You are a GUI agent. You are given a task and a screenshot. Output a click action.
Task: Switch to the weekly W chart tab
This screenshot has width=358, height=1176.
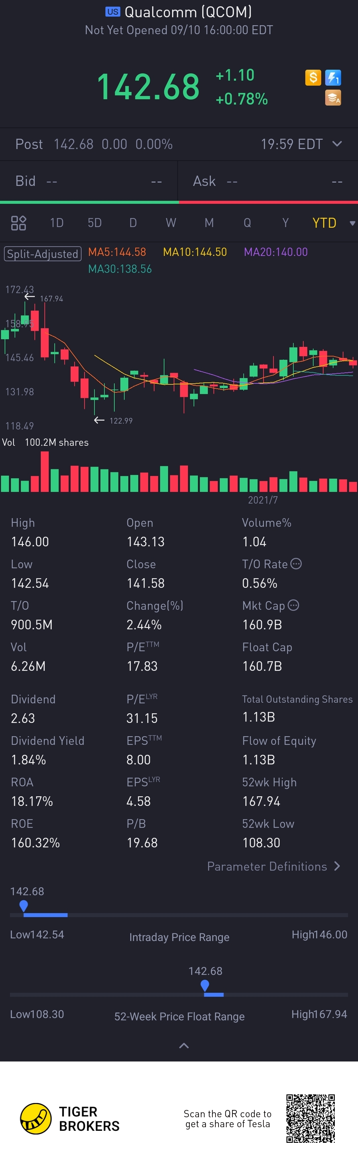point(171,223)
